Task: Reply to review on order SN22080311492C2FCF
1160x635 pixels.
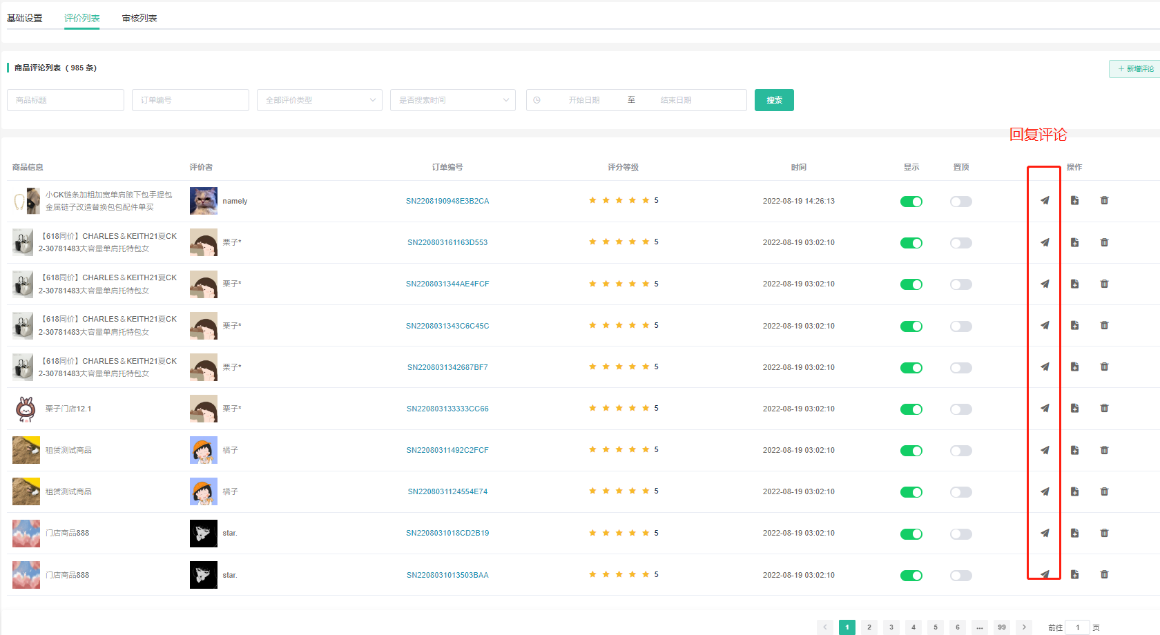Action: pyautogui.click(x=1045, y=450)
